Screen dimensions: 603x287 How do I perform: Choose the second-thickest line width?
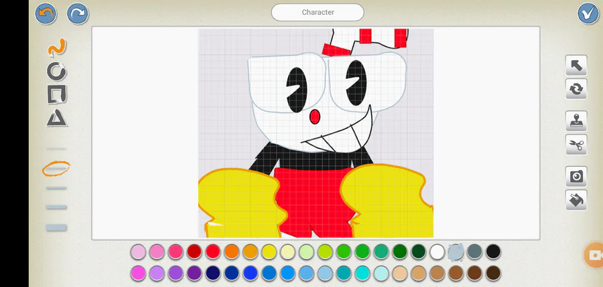coord(56,207)
